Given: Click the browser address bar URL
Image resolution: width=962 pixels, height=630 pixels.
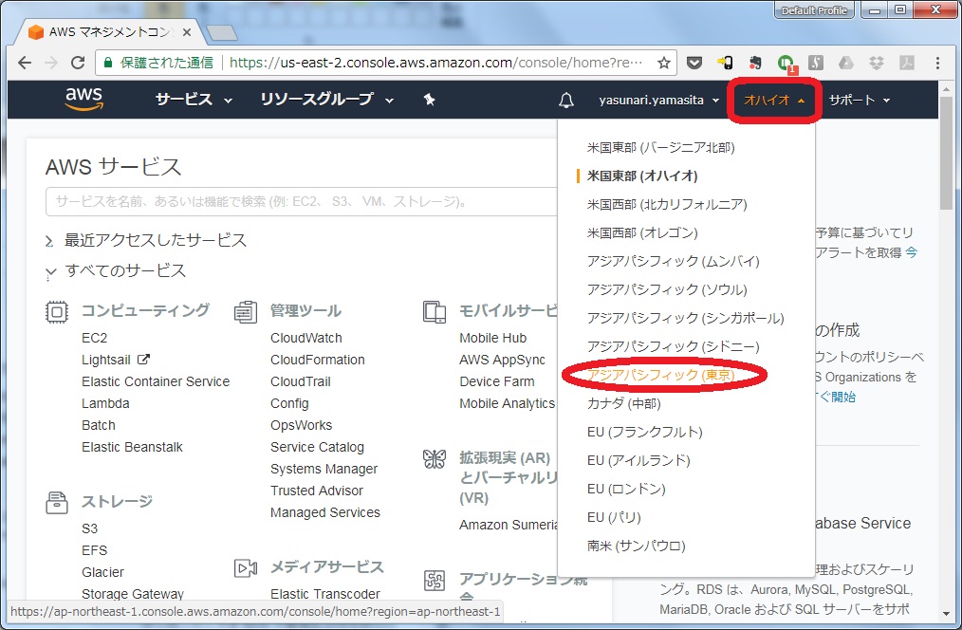Looking at the screenshot, I should 436,63.
